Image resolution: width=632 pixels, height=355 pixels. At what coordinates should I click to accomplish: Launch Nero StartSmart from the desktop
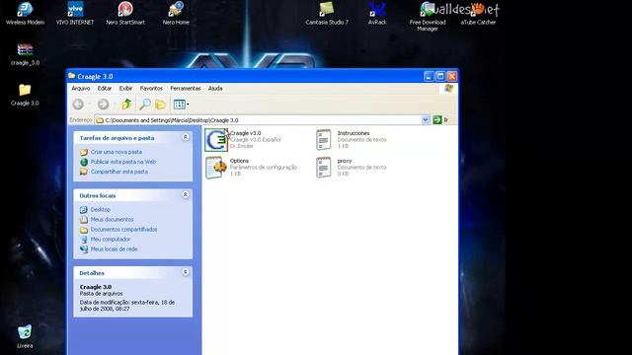(x=125, y=13)
